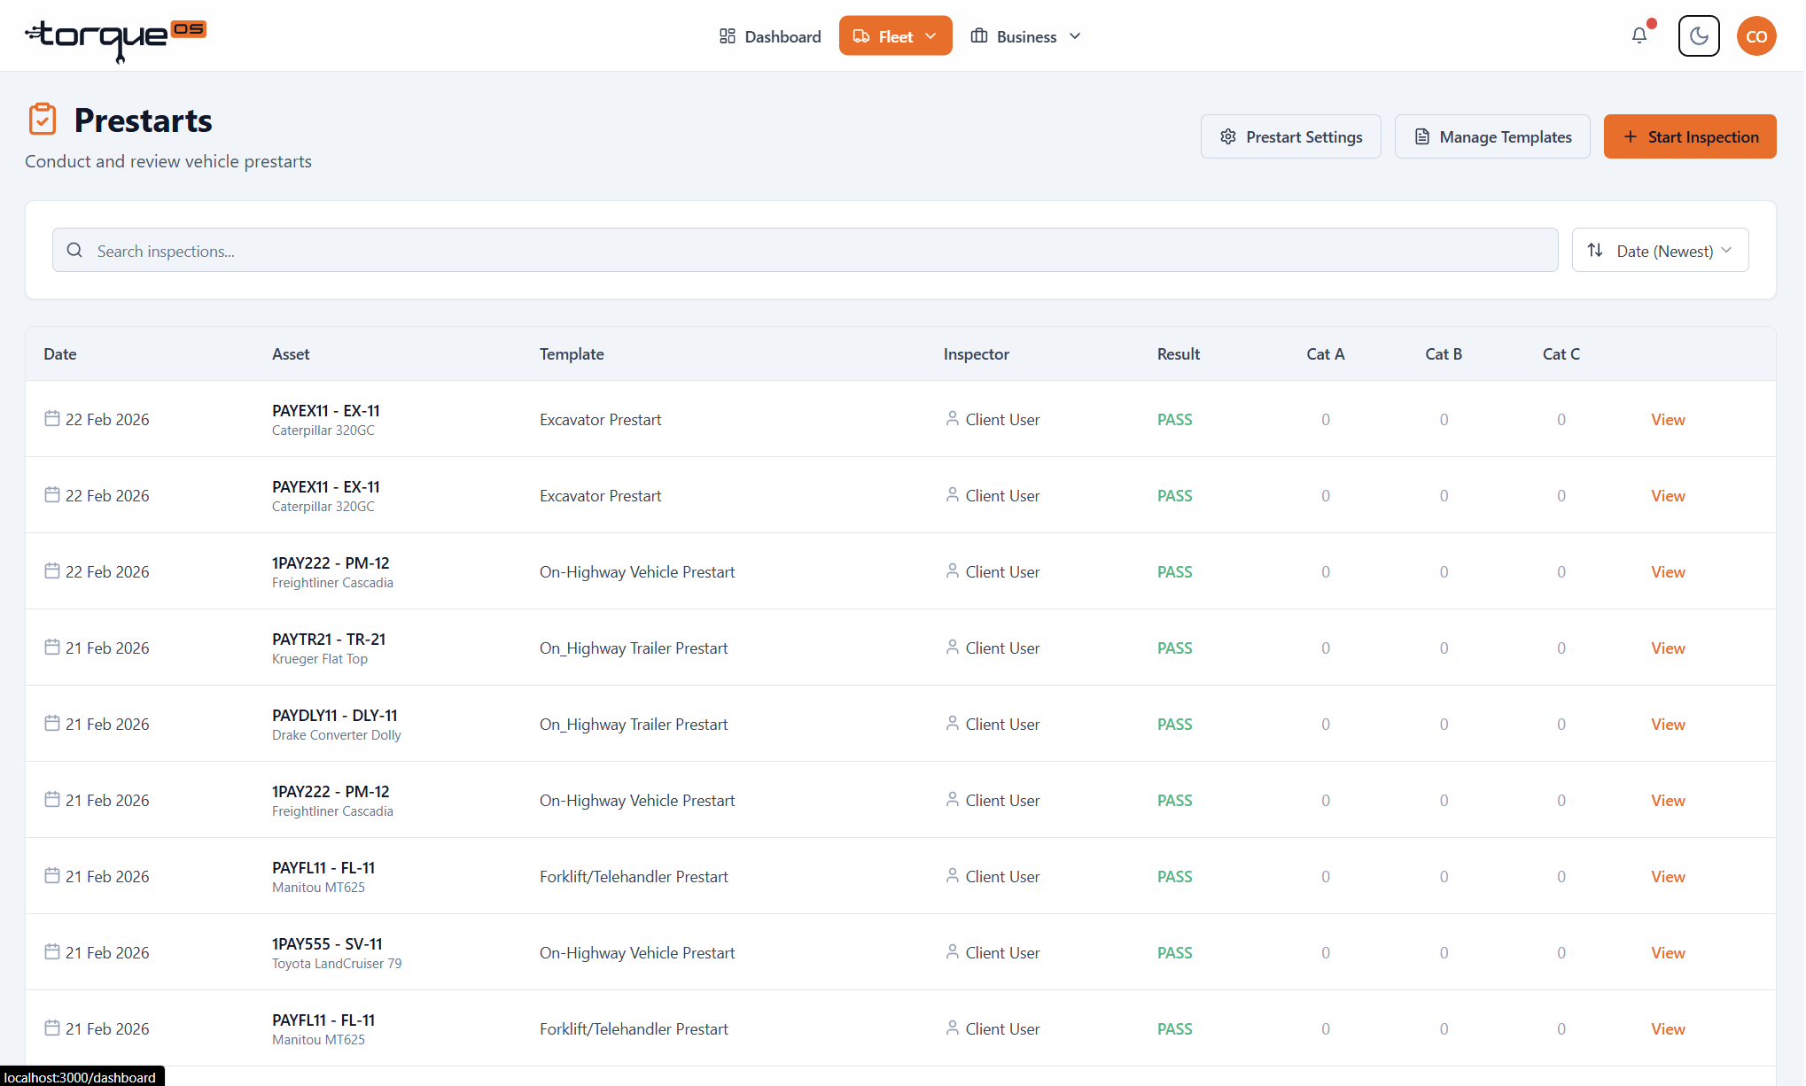Open Prestart Settings

pos(1290,136)
